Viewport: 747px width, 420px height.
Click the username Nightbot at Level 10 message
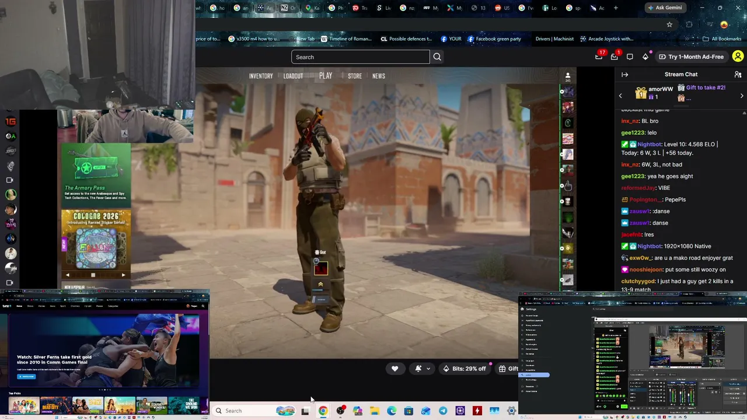click(649, 144)
